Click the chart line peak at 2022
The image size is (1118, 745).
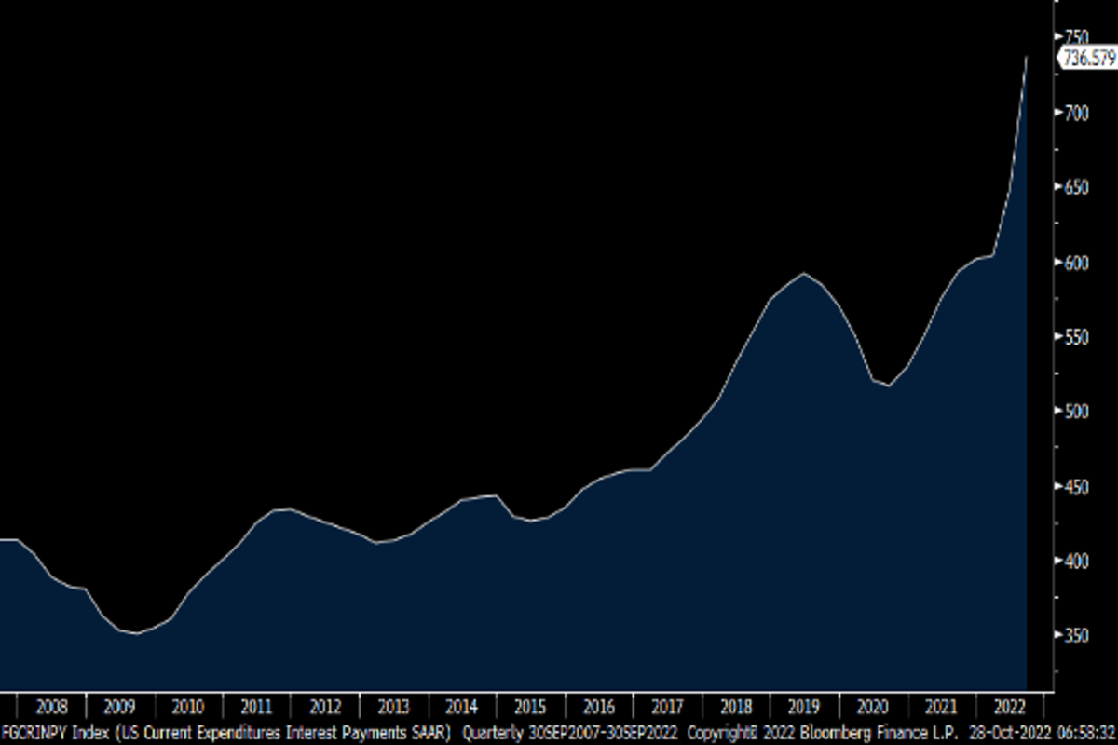click(1027, 58)
